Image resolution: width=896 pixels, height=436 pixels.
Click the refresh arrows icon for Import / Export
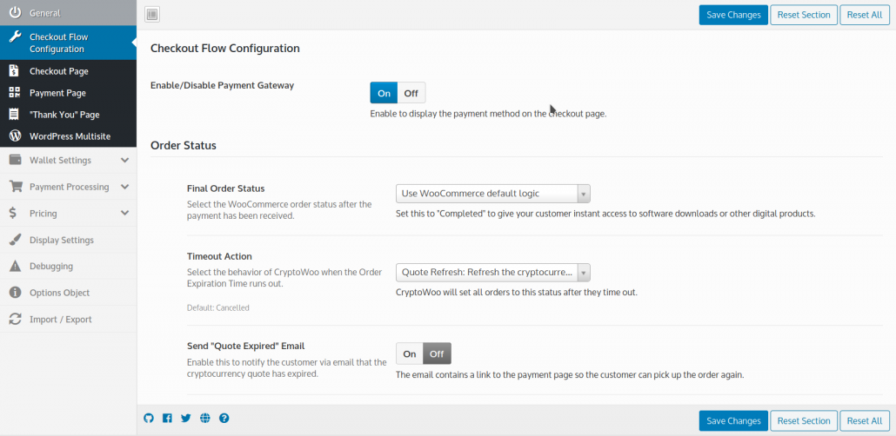(16, 319)
